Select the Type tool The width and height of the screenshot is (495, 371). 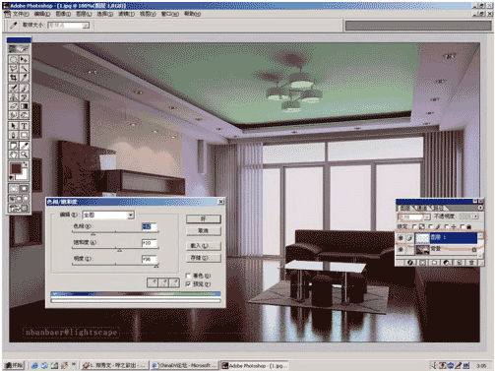click(24, 126)
